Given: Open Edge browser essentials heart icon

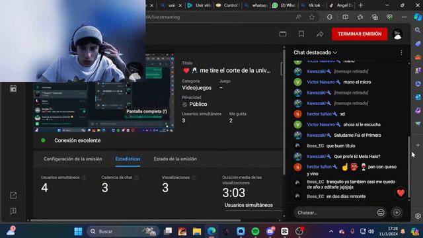Looking at the screenshot, I should click(389, 17).
